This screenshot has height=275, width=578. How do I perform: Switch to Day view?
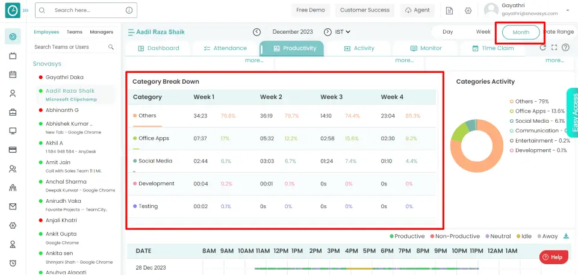448,32
